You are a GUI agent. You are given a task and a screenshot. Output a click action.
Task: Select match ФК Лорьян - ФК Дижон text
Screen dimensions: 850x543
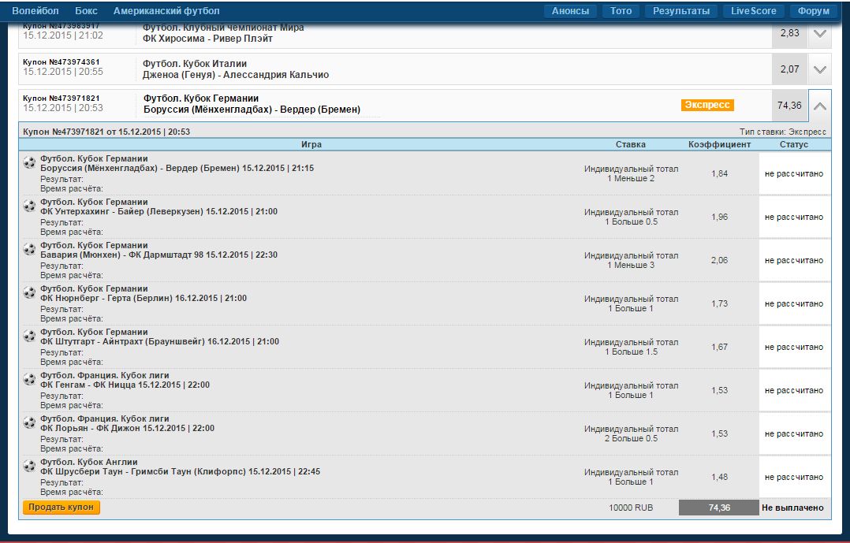(x=127, y=428)
